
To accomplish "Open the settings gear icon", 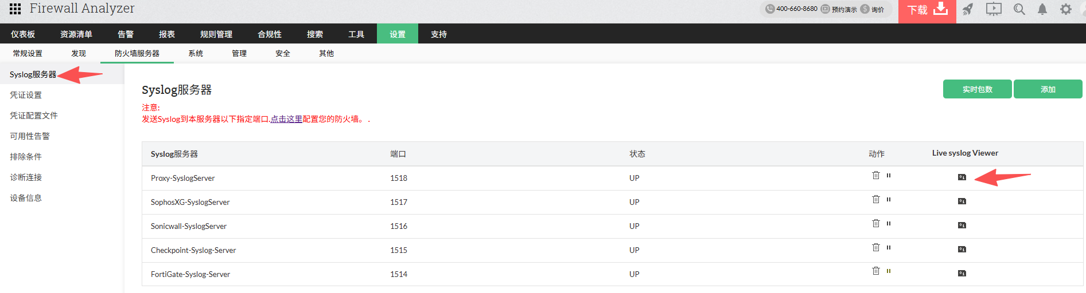I will (x=1066, y=9).
